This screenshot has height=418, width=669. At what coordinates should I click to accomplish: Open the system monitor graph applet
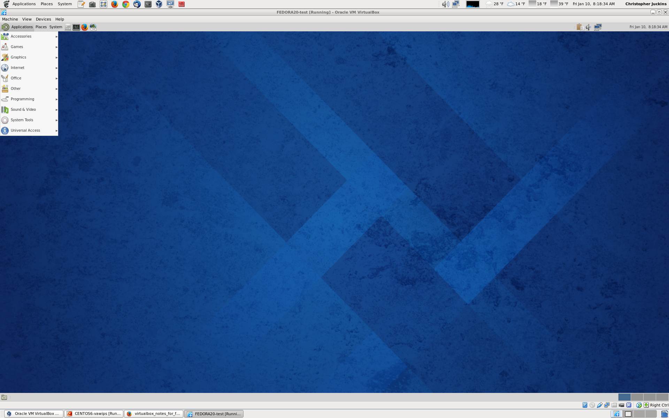pyautogui.click(x=473, y=4)
